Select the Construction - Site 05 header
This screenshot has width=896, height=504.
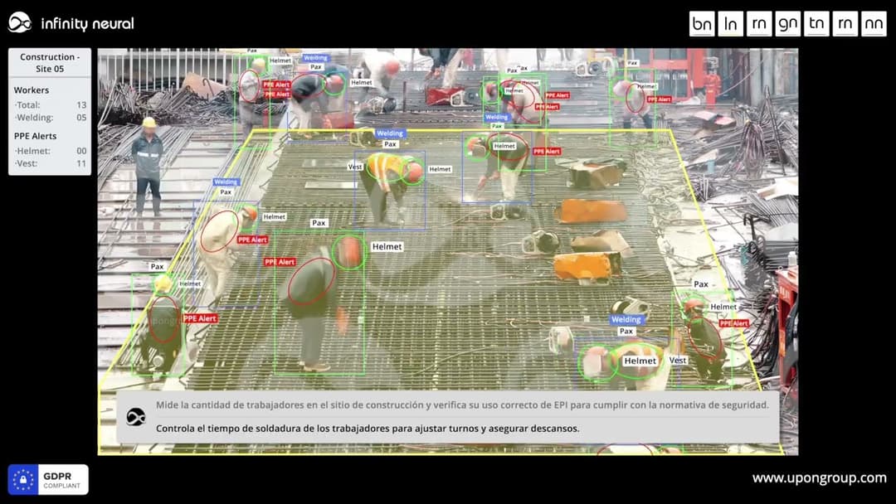point(50,62)
